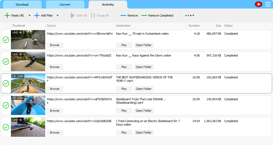Click the Race Against the Storm thumbnail

[28, 62]
